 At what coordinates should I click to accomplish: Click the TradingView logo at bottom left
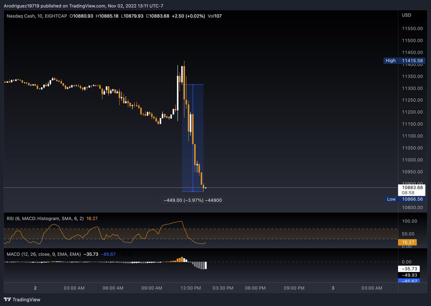coord(22,300)
